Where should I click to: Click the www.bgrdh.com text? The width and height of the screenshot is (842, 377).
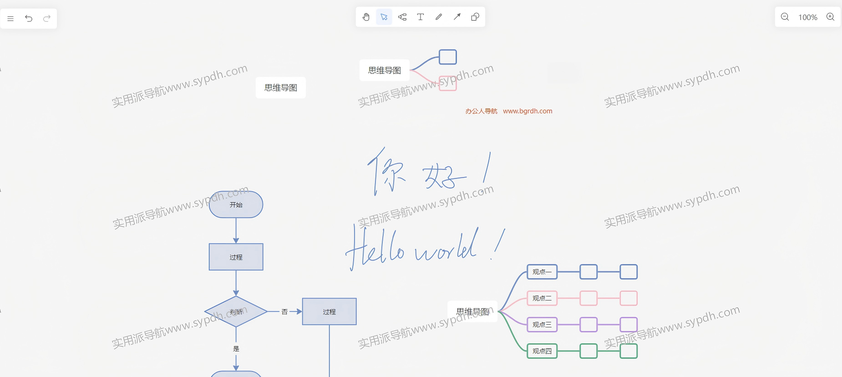point(528,111)
